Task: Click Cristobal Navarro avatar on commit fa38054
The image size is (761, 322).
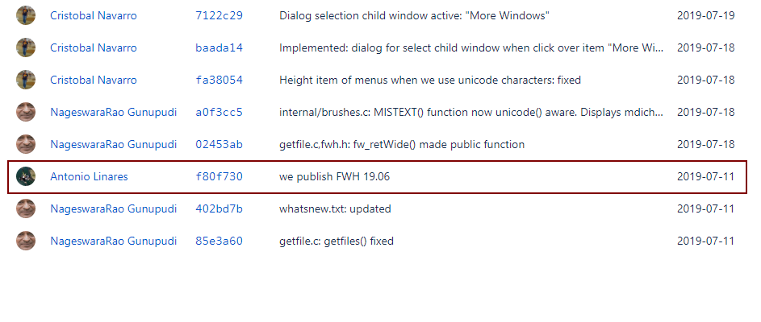Action: [26, 80]
